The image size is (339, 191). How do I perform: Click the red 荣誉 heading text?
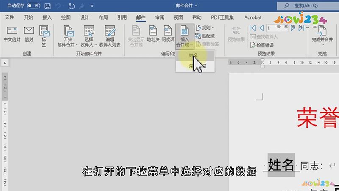(318, 118)
